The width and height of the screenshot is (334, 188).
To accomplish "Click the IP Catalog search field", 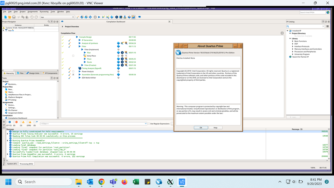I will (x=306, y=26).
